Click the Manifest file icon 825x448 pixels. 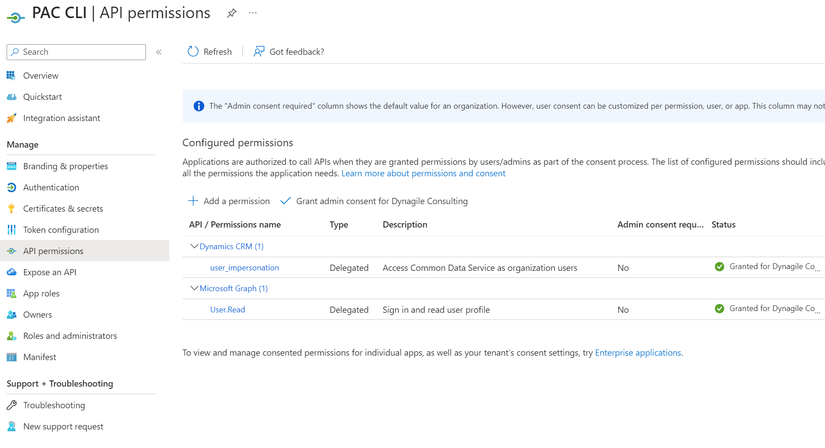11,357
